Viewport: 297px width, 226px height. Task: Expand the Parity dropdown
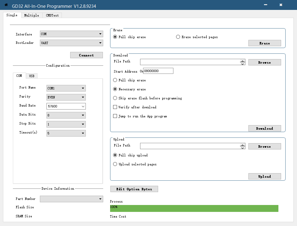[66, 97]
